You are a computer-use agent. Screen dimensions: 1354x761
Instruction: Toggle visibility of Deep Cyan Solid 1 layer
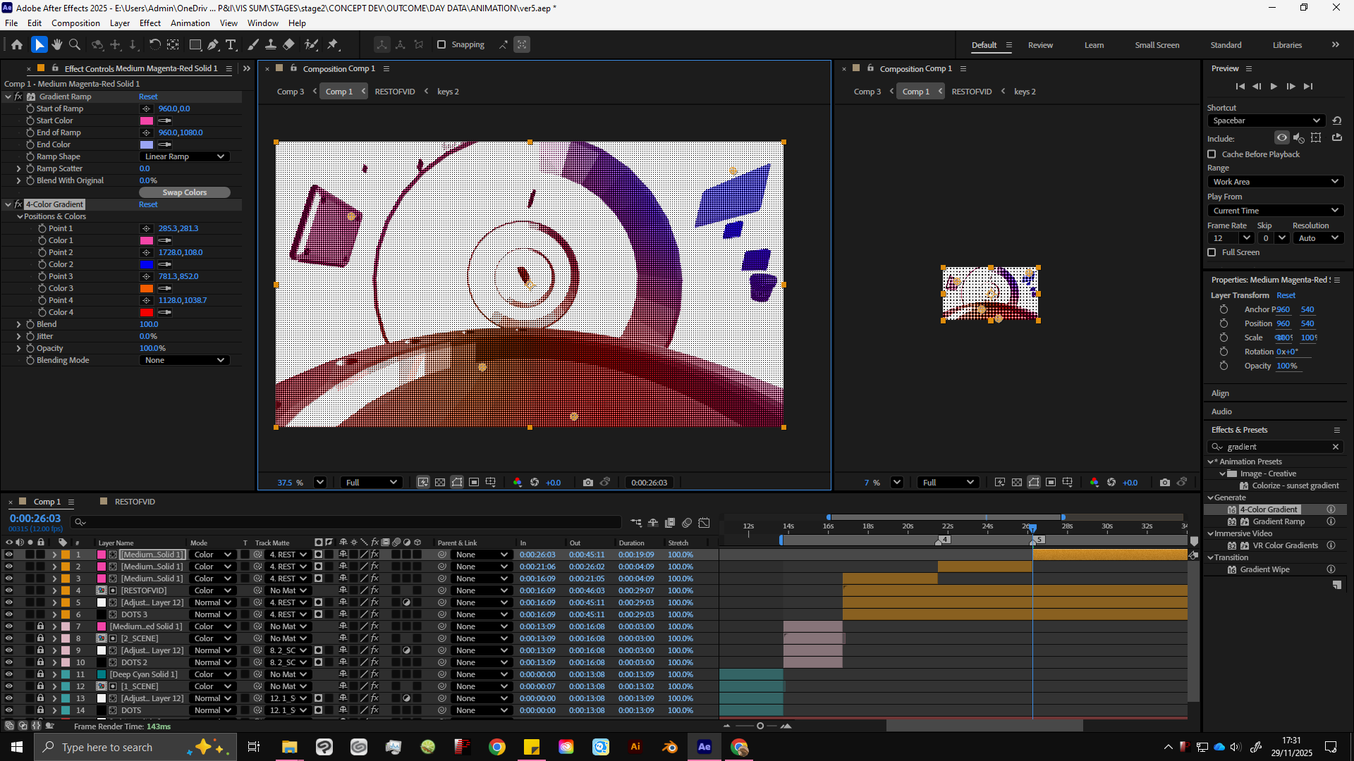coord(8,674)
